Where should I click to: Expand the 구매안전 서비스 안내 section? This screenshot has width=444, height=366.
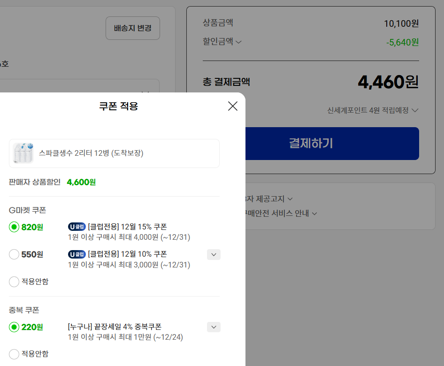315,213
